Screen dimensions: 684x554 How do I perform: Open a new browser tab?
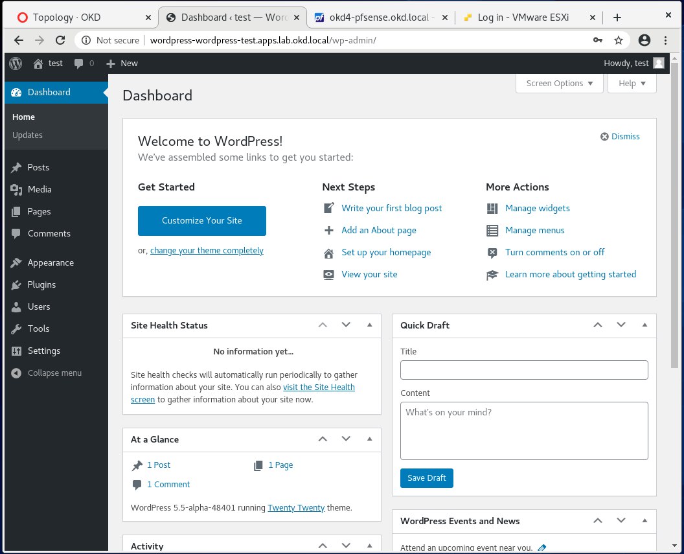click(617, 17)
